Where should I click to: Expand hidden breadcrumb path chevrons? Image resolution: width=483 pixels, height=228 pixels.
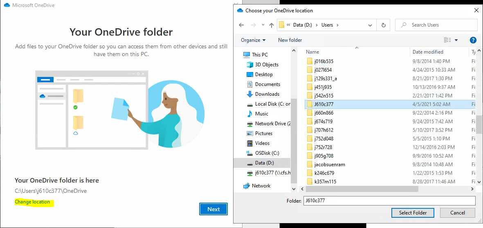289,25
